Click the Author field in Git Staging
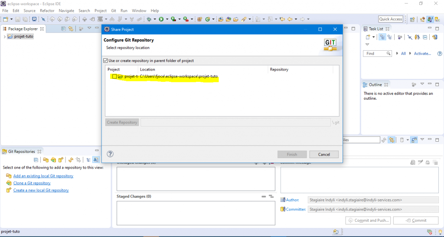Image resolution: width=444 pixels, height=237 pixels. [373, 200]
